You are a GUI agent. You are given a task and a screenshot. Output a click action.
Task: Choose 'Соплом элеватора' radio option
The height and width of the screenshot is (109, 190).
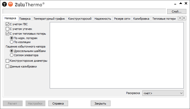(12, 55)
